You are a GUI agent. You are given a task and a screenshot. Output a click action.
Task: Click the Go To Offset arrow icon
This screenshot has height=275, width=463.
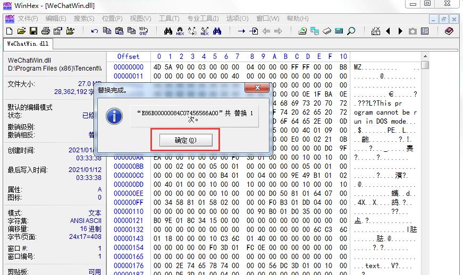pyautogui.click(x=241, y=31)
